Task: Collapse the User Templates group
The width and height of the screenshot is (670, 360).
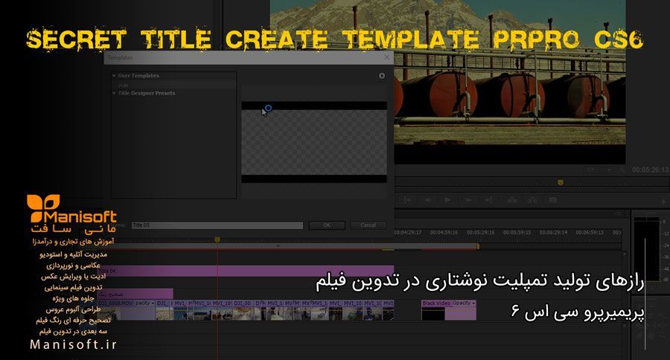Action: [x=114, y=76]
